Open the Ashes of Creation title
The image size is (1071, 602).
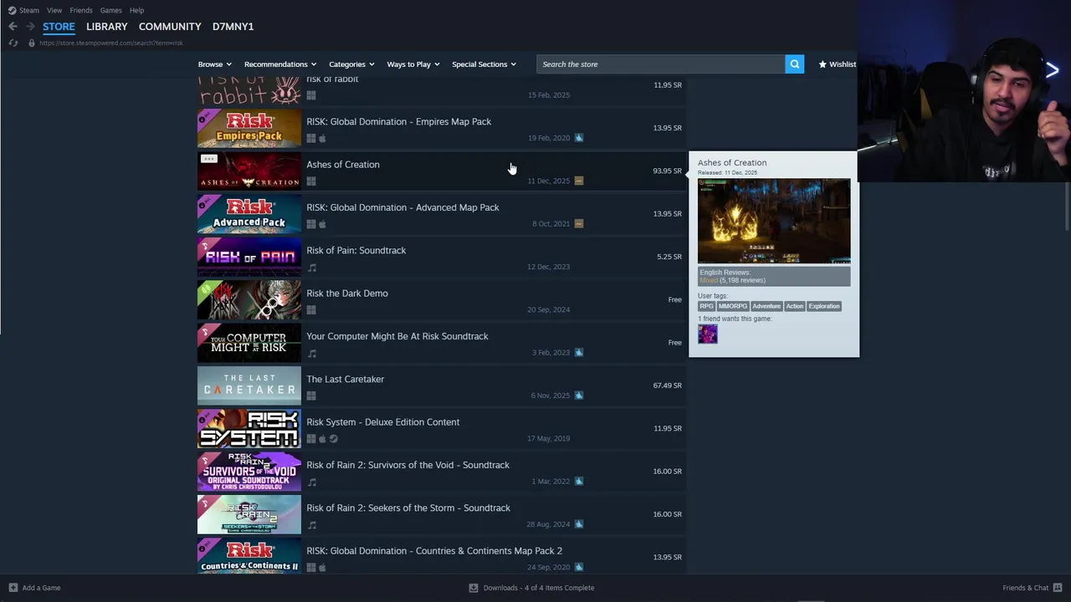343,165
